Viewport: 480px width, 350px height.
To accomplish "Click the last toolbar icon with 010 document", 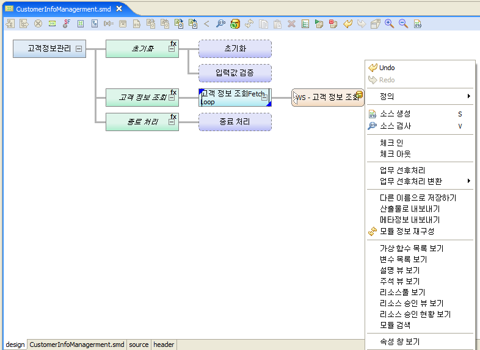I will [418, 24].
